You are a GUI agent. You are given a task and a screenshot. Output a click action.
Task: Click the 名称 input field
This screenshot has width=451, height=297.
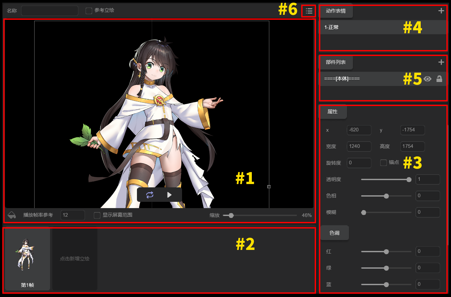50,11
